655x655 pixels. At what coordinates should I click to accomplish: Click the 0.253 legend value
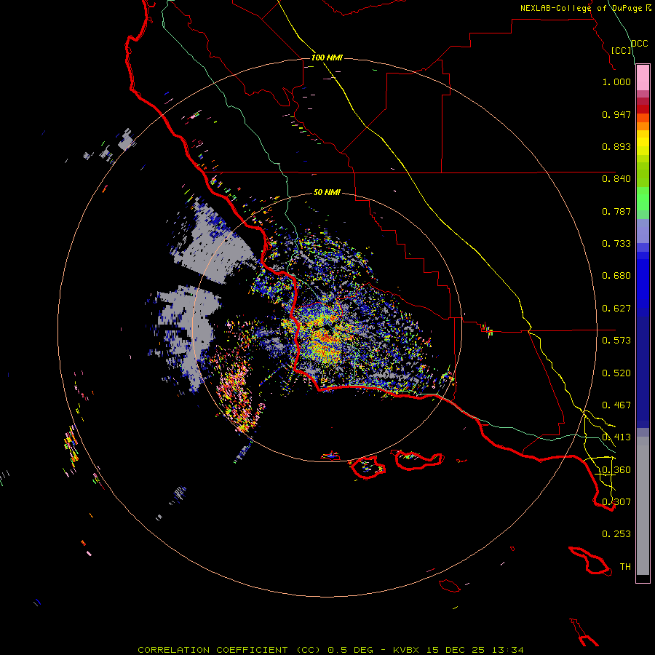pos(616,534)
